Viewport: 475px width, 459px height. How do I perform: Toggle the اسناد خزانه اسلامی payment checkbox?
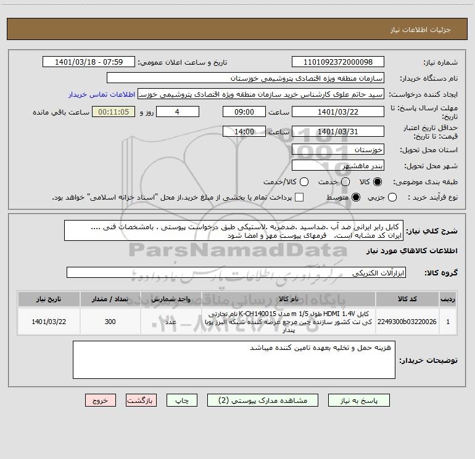(x=299, y=197)
